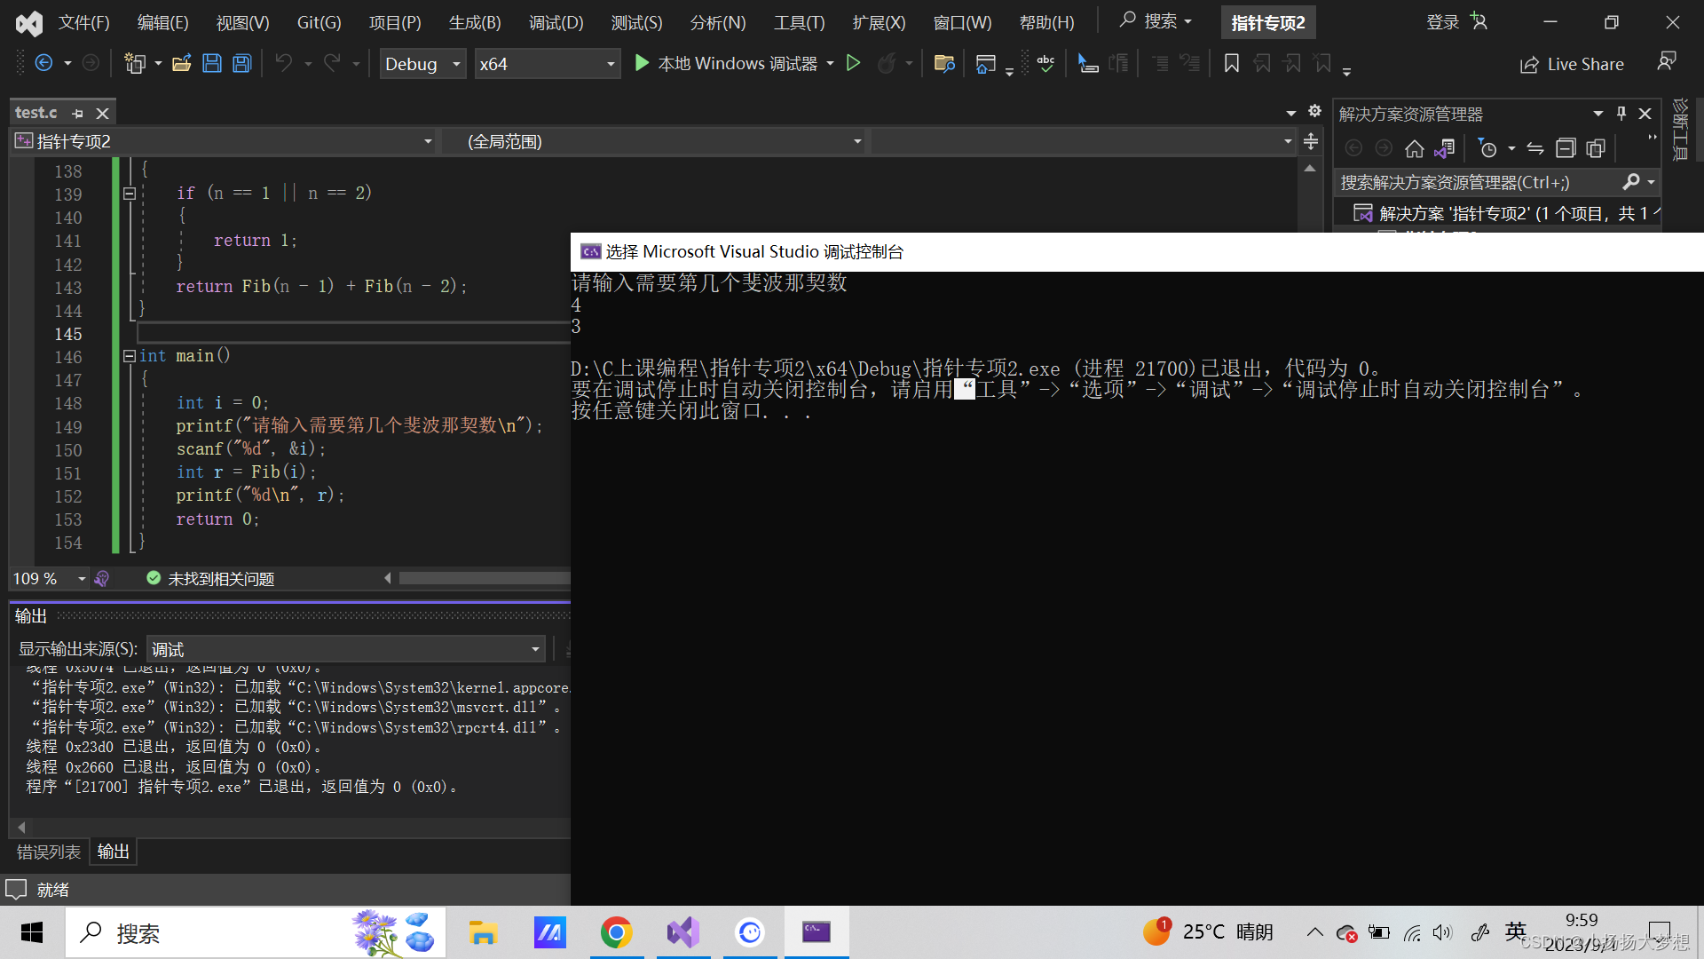This screenshot has height=959, width=1704.
Task: Toggle bookmark on current line icon
Action: (1231, 63)
